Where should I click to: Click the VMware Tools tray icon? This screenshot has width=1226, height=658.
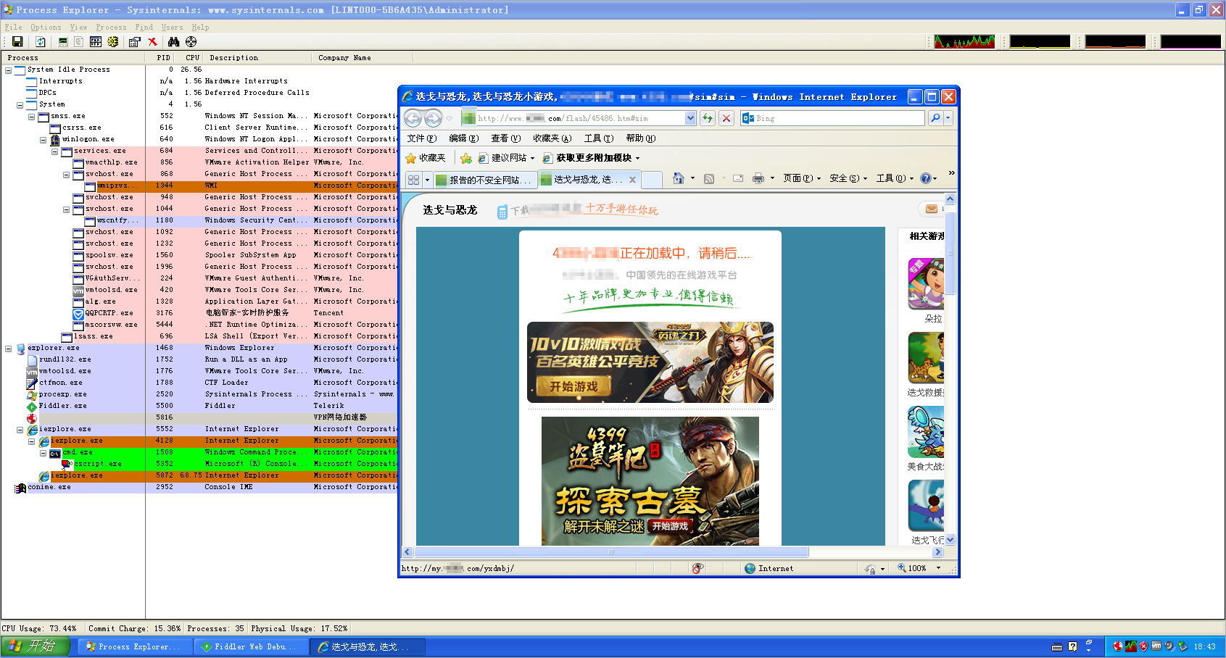click(1156, 646)
